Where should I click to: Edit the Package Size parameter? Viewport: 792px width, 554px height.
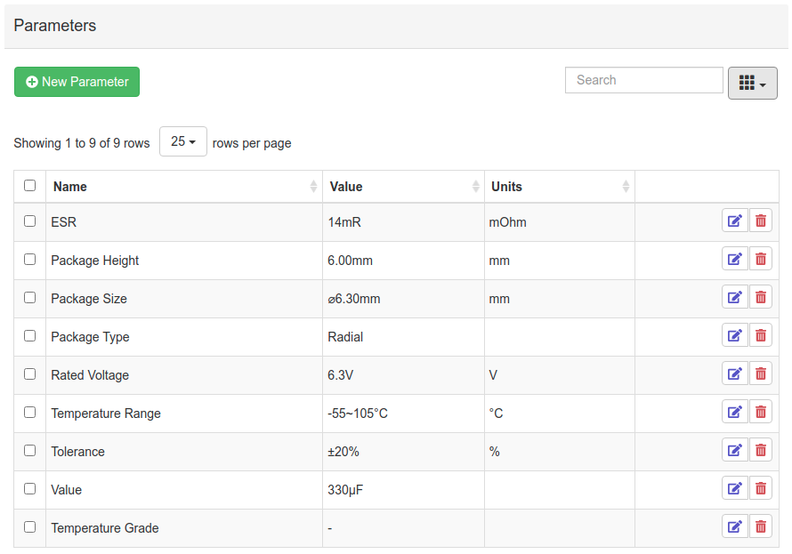tap(734, 298)
